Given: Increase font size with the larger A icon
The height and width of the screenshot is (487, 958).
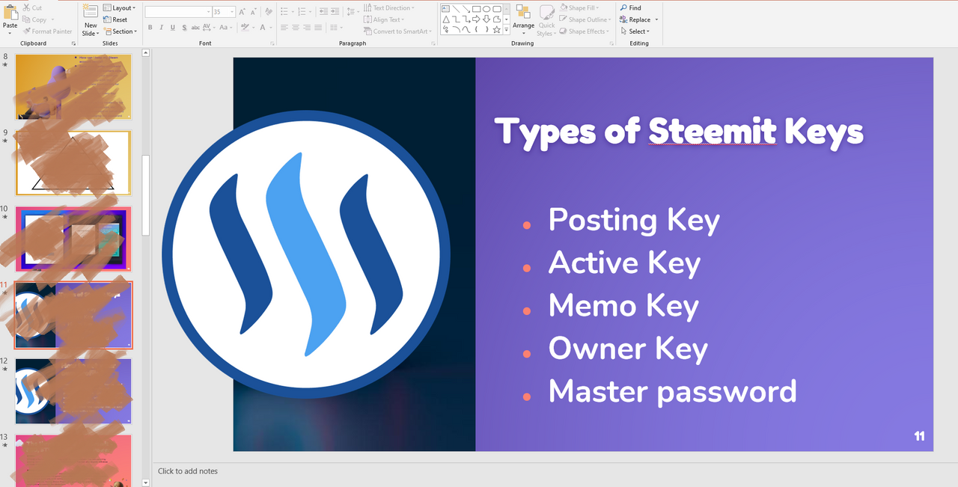Looking at the screenshot, I should (242, 12).
